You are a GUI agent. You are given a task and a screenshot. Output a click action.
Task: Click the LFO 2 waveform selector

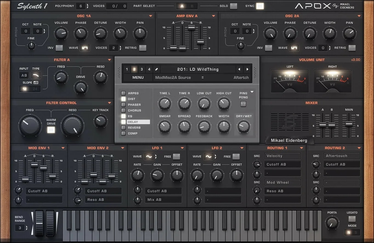pyautogui.click(x=208, y=157)
